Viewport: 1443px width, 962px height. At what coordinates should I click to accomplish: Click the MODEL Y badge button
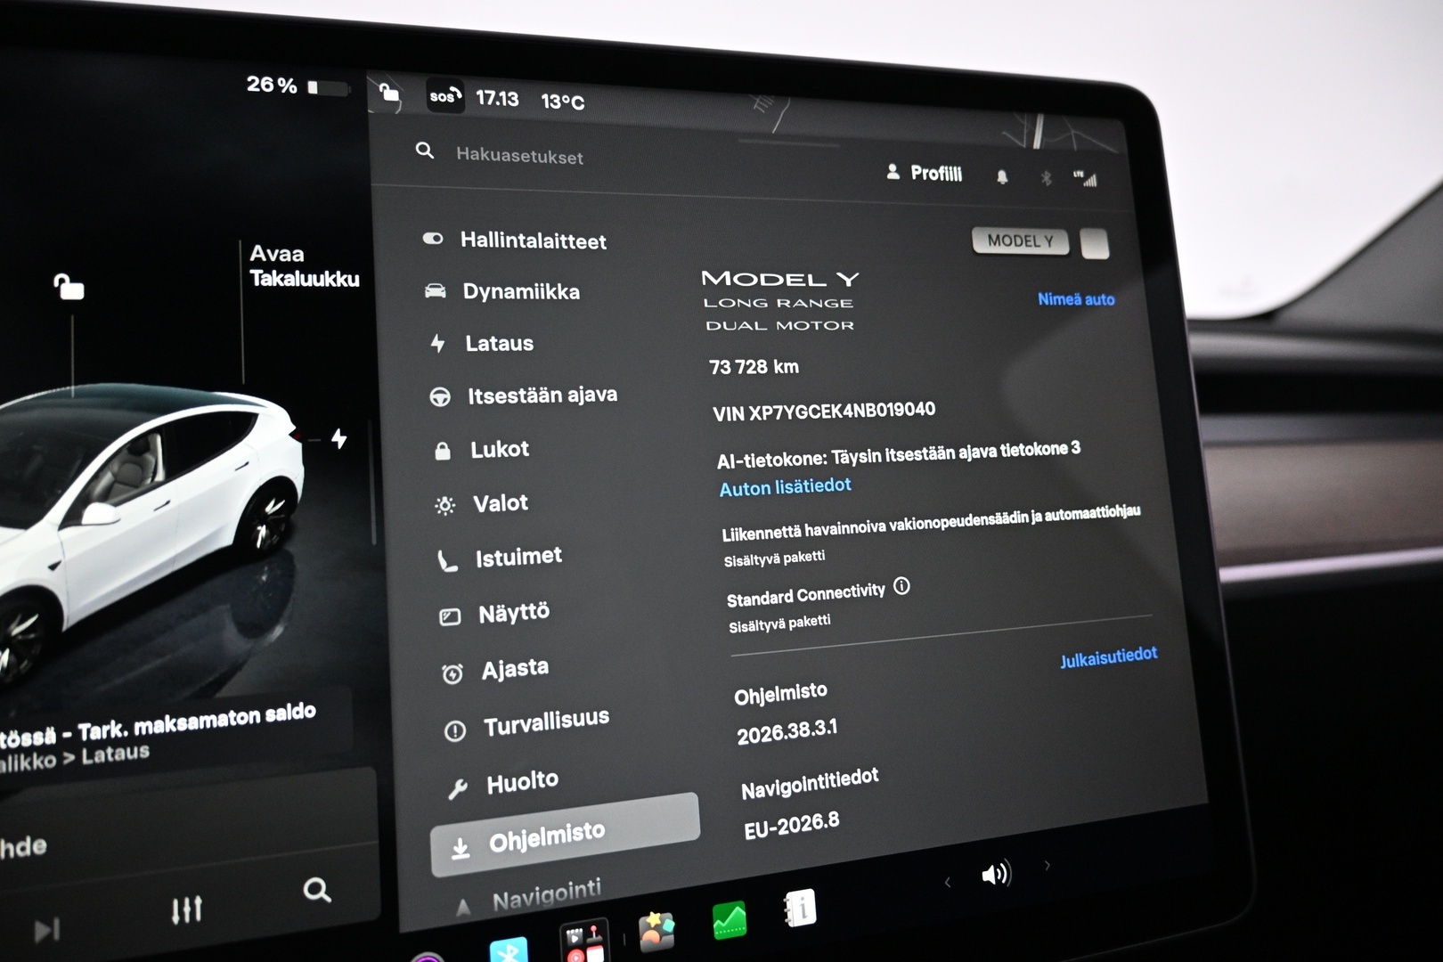pyautogui.click(x=1021, y=240)
